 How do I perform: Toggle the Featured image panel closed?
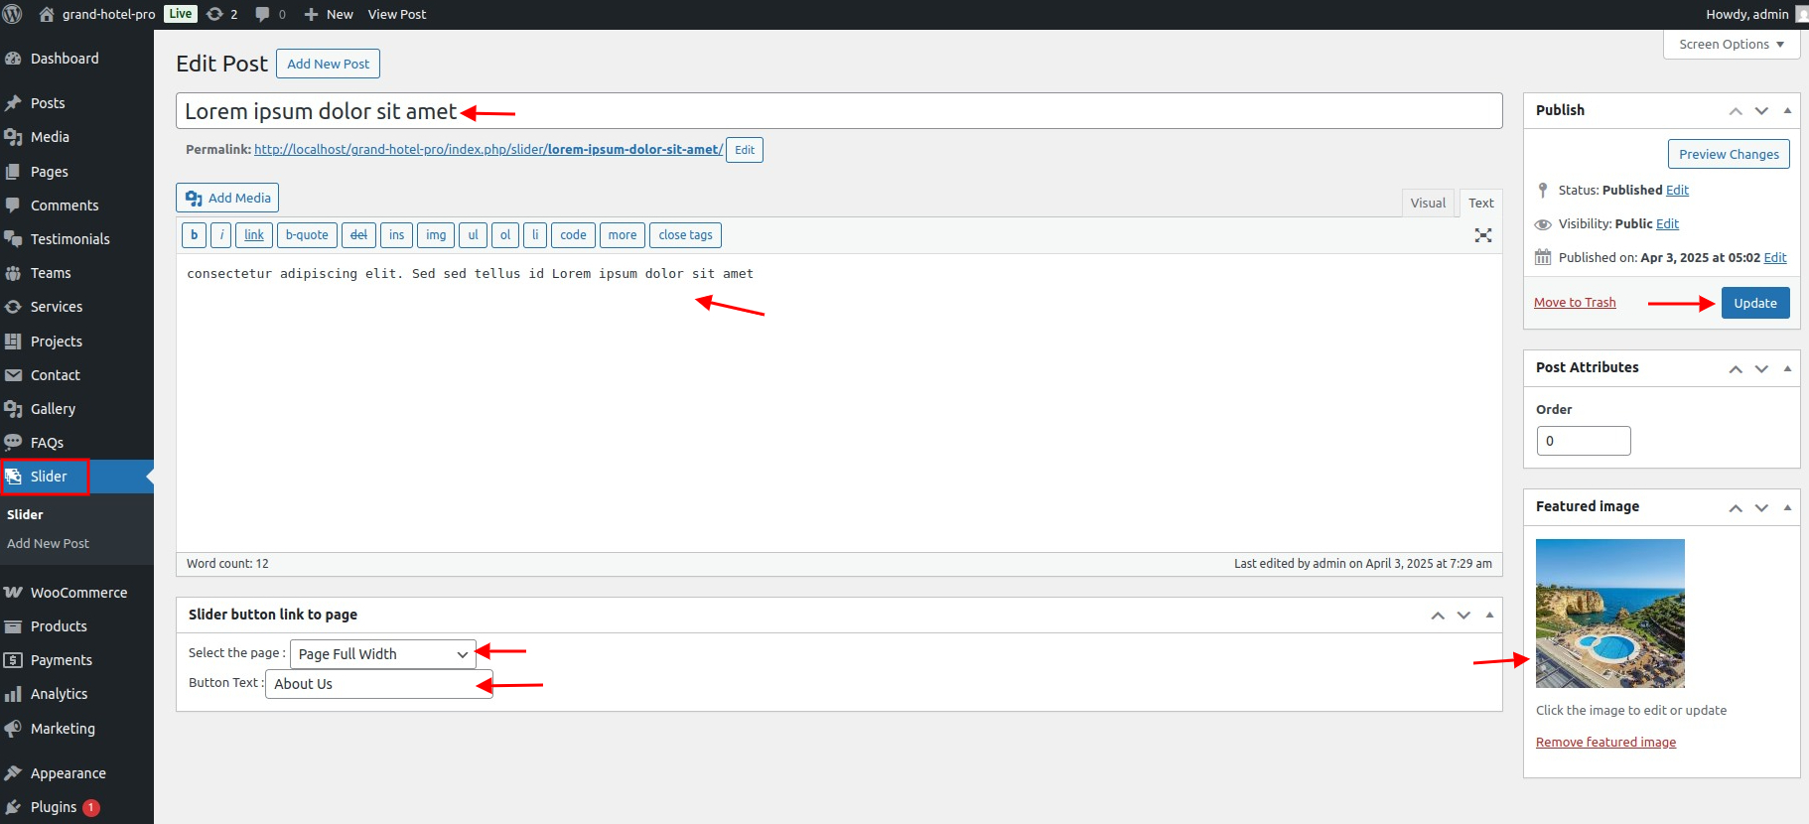pyautogui.click(x=1787, y=507)
